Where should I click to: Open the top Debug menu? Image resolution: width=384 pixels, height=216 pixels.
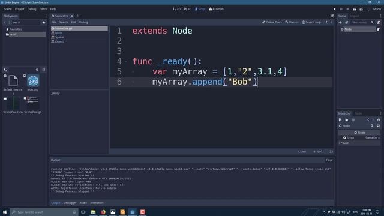pyautogui.click(x=32, y=9)
